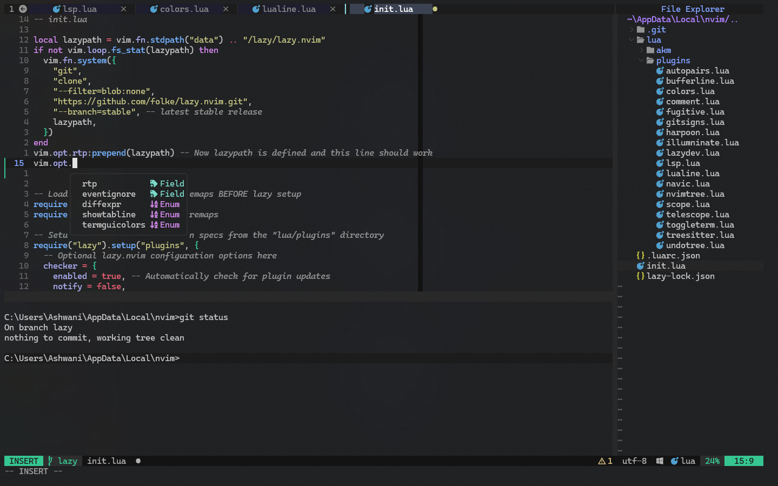Viewport: 778px width, 486px height.
Task: Click the init.lua icon in file explorer
Action: [641, 266]
